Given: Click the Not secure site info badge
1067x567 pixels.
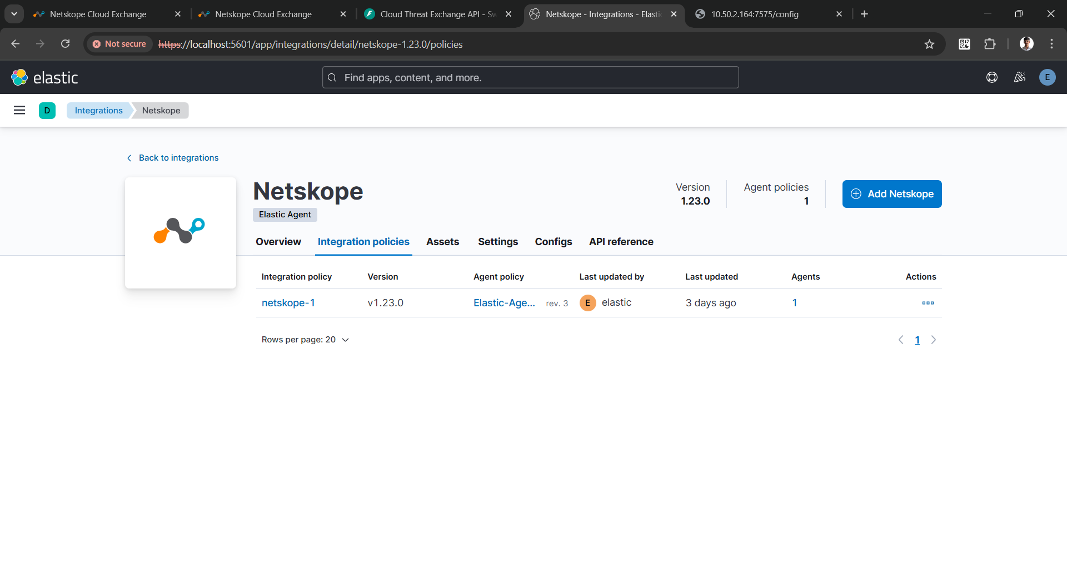Looking at the screenshot, I should pyautogui.click(x=119, y=44).
